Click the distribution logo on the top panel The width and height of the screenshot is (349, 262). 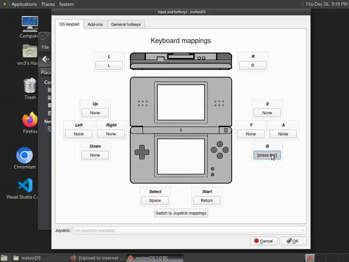point(6,4)
